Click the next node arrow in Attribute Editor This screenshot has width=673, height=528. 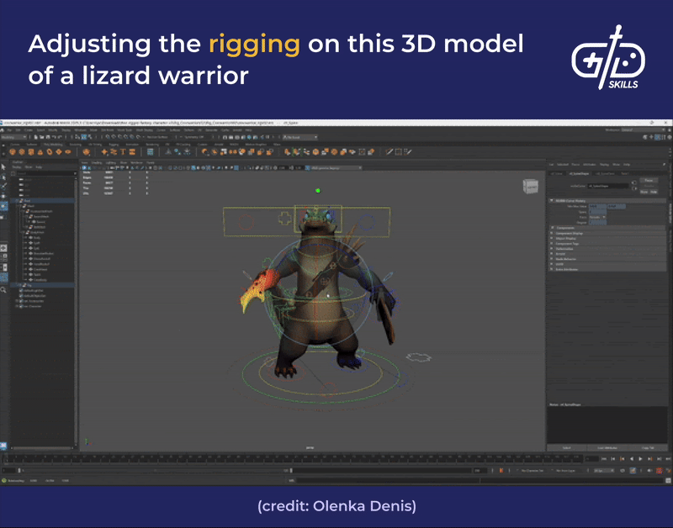point(634,188)
